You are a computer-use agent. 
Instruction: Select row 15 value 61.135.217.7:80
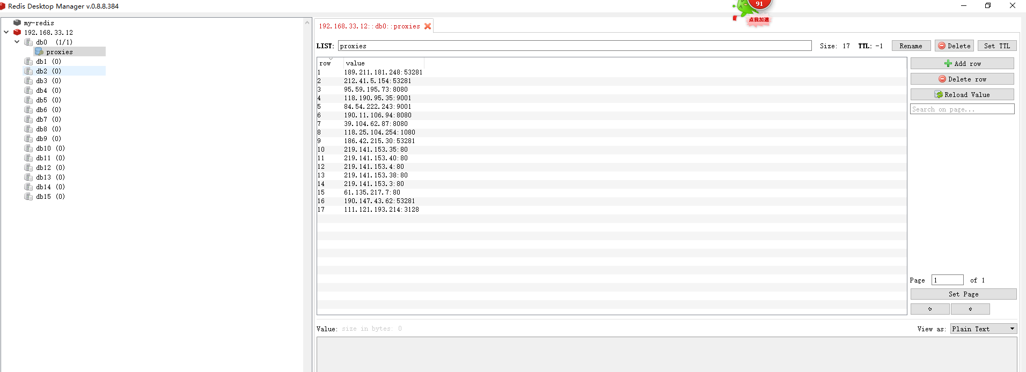tap(372, 192)
